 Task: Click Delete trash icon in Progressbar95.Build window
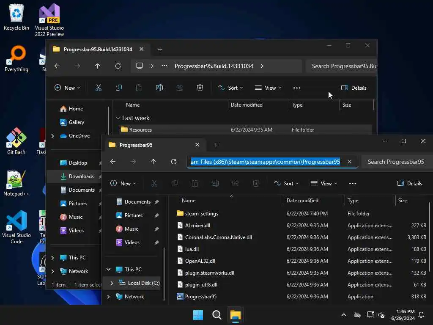pos(200,88)
